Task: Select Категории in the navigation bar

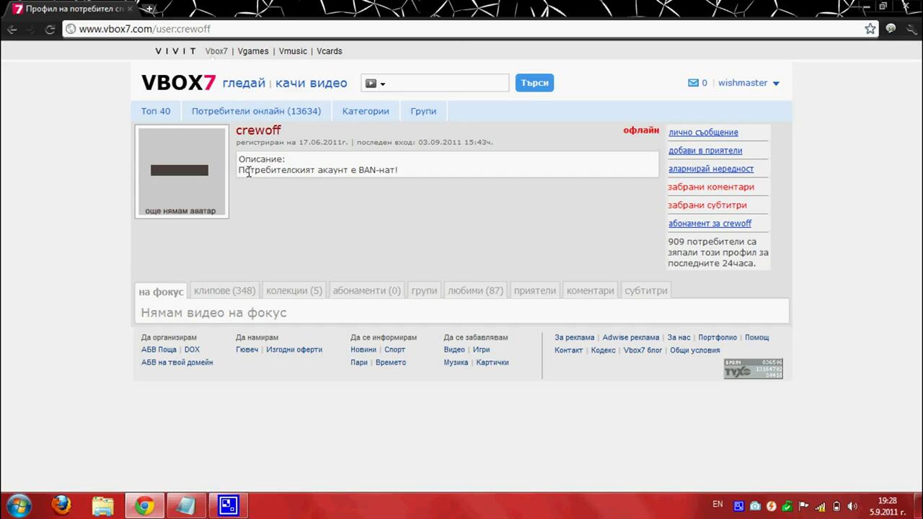Action: [x=366, y=111]
